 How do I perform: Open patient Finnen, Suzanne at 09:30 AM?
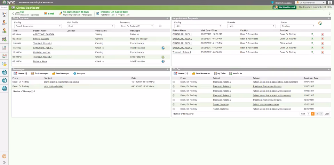(41, 39)
